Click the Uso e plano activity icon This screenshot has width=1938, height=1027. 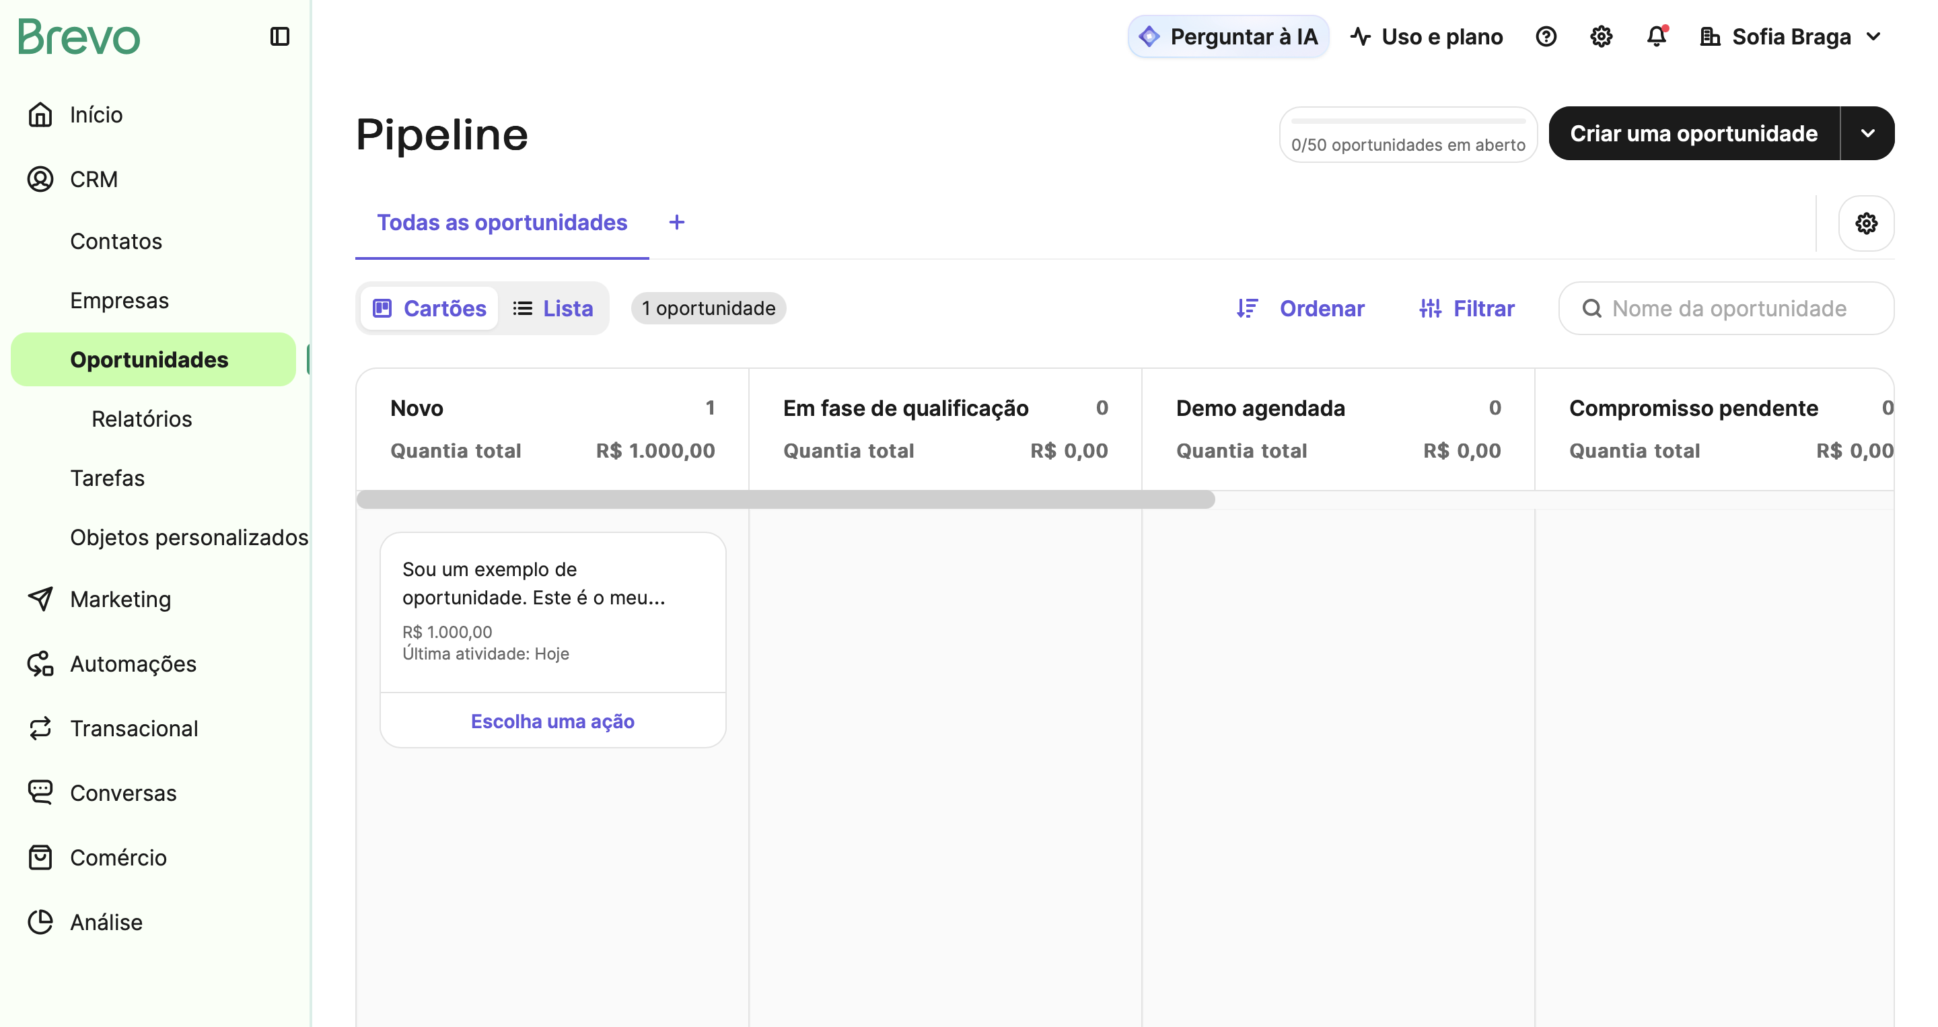coord(1361,36)
